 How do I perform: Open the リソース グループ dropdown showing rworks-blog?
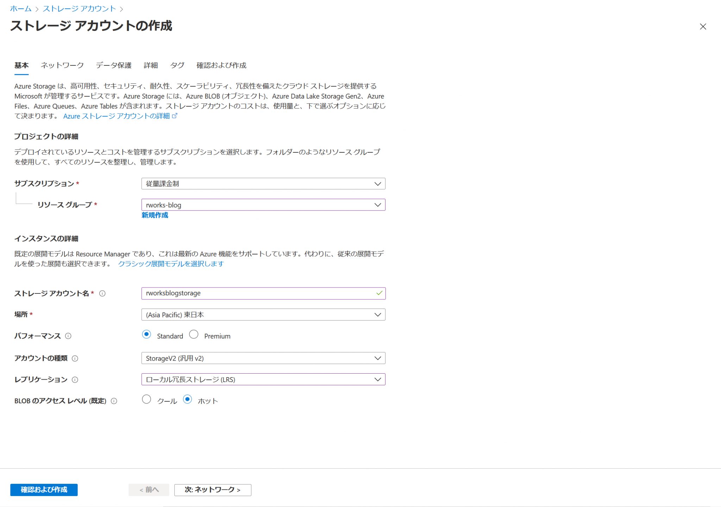pos(263,205)
